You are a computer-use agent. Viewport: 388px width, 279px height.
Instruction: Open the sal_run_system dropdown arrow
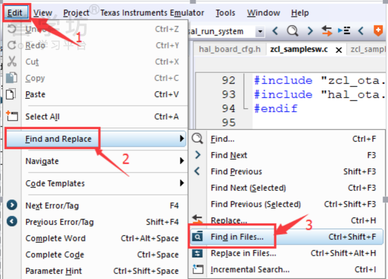[x=260, y=32]
